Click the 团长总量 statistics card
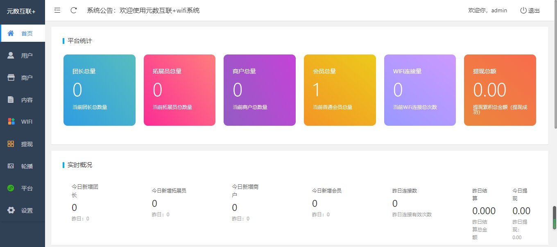The width and height of the screenshot is (557, 247). pyautogui.click(x=99, y=90)
